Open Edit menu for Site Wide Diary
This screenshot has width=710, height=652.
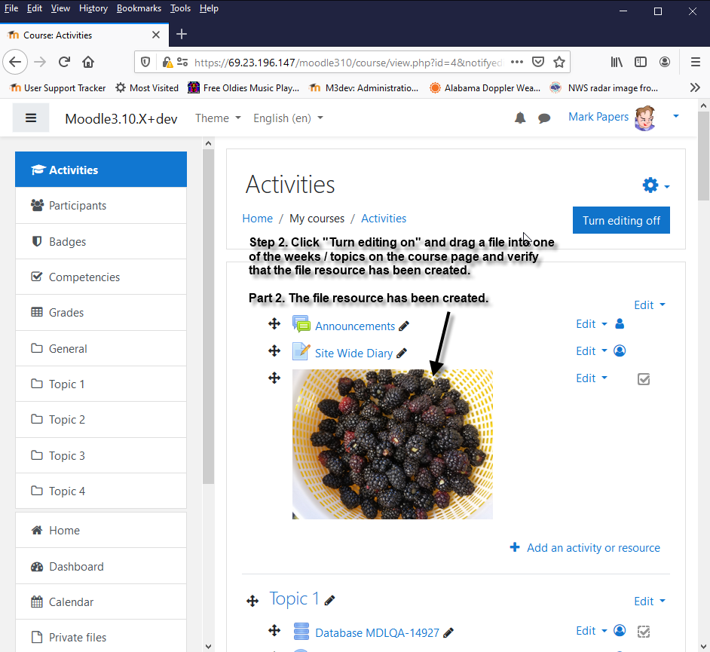(592, 351)
